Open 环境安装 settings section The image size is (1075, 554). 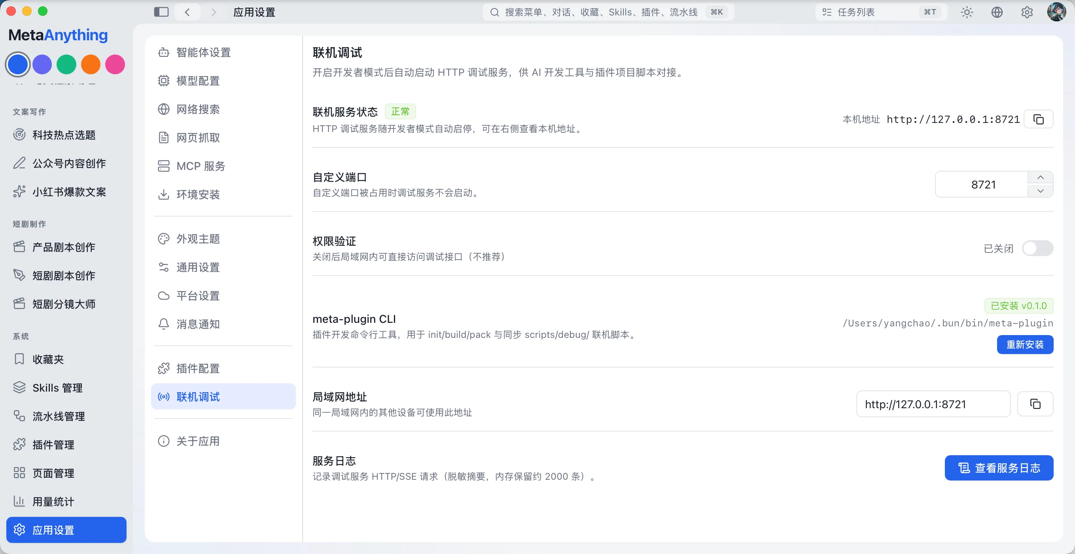[223, 194]
